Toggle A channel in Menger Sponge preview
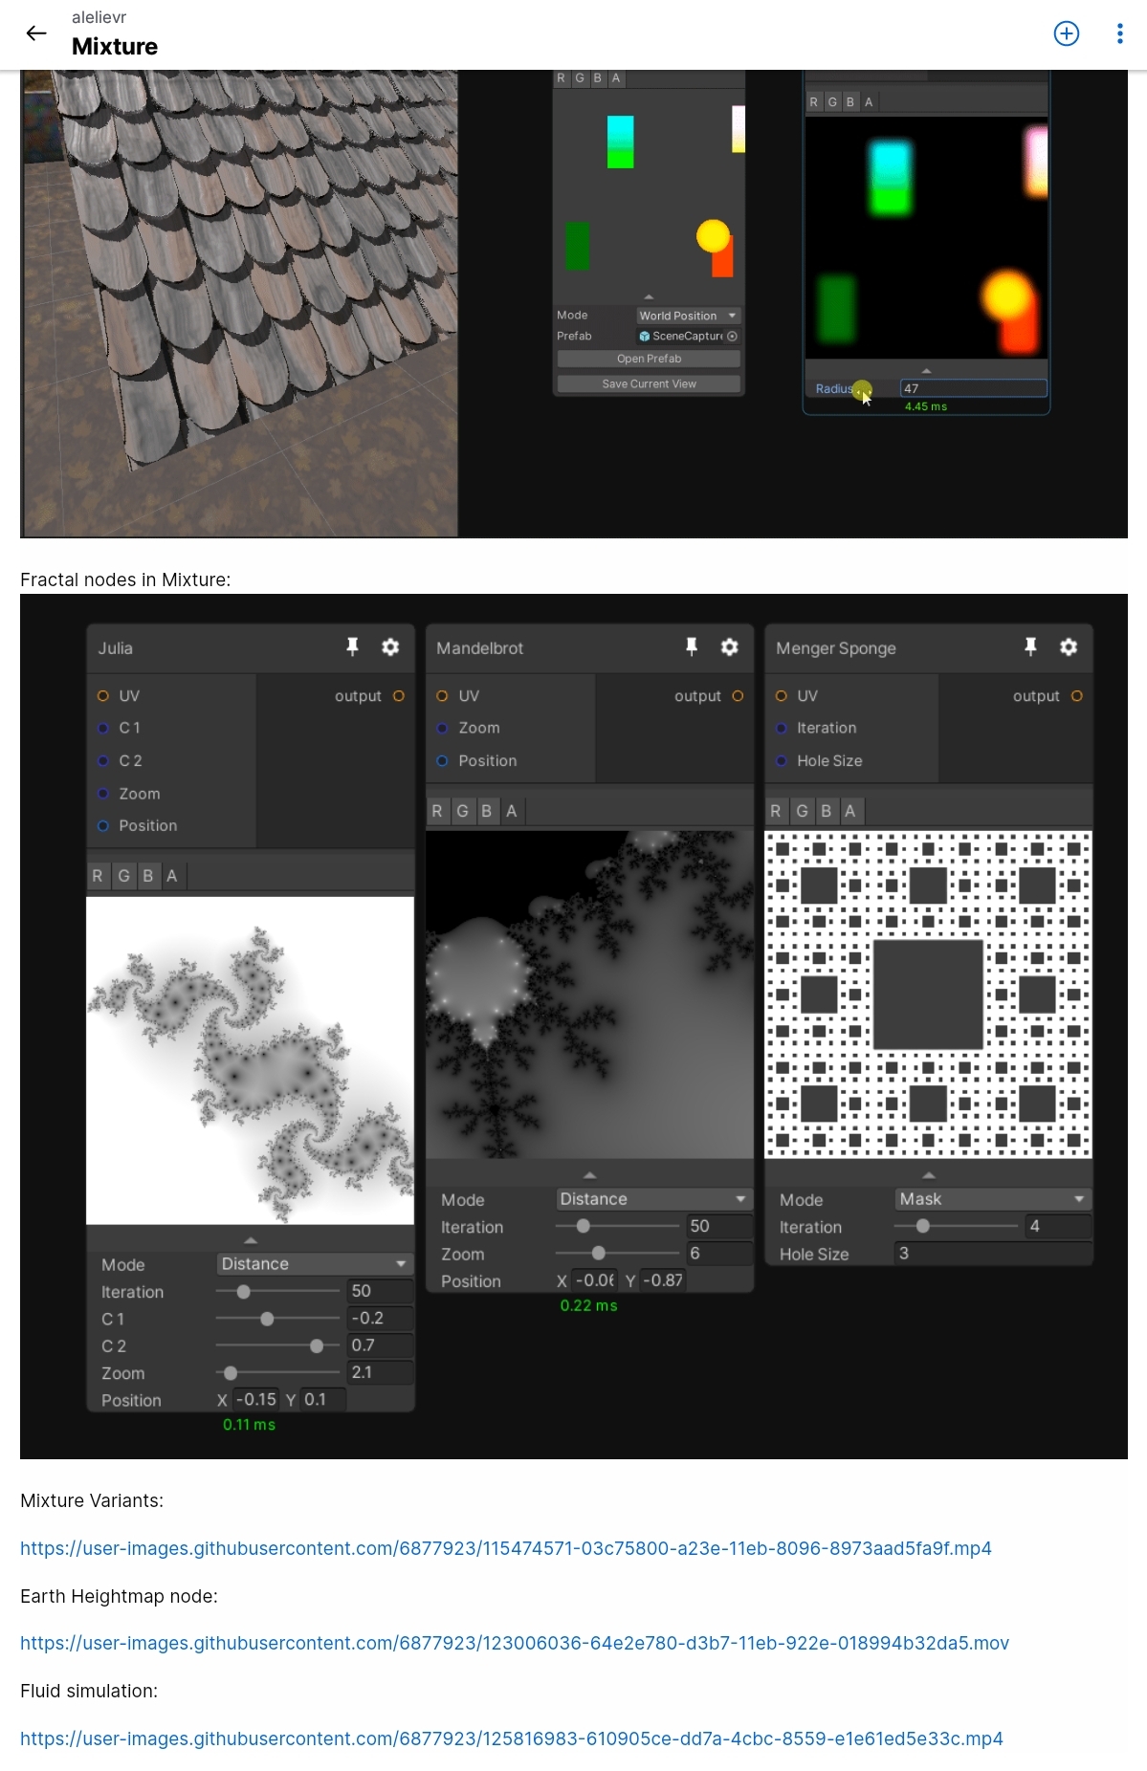The height and width of the screenshot is (1771, 1147). click(x=849, y=811)
